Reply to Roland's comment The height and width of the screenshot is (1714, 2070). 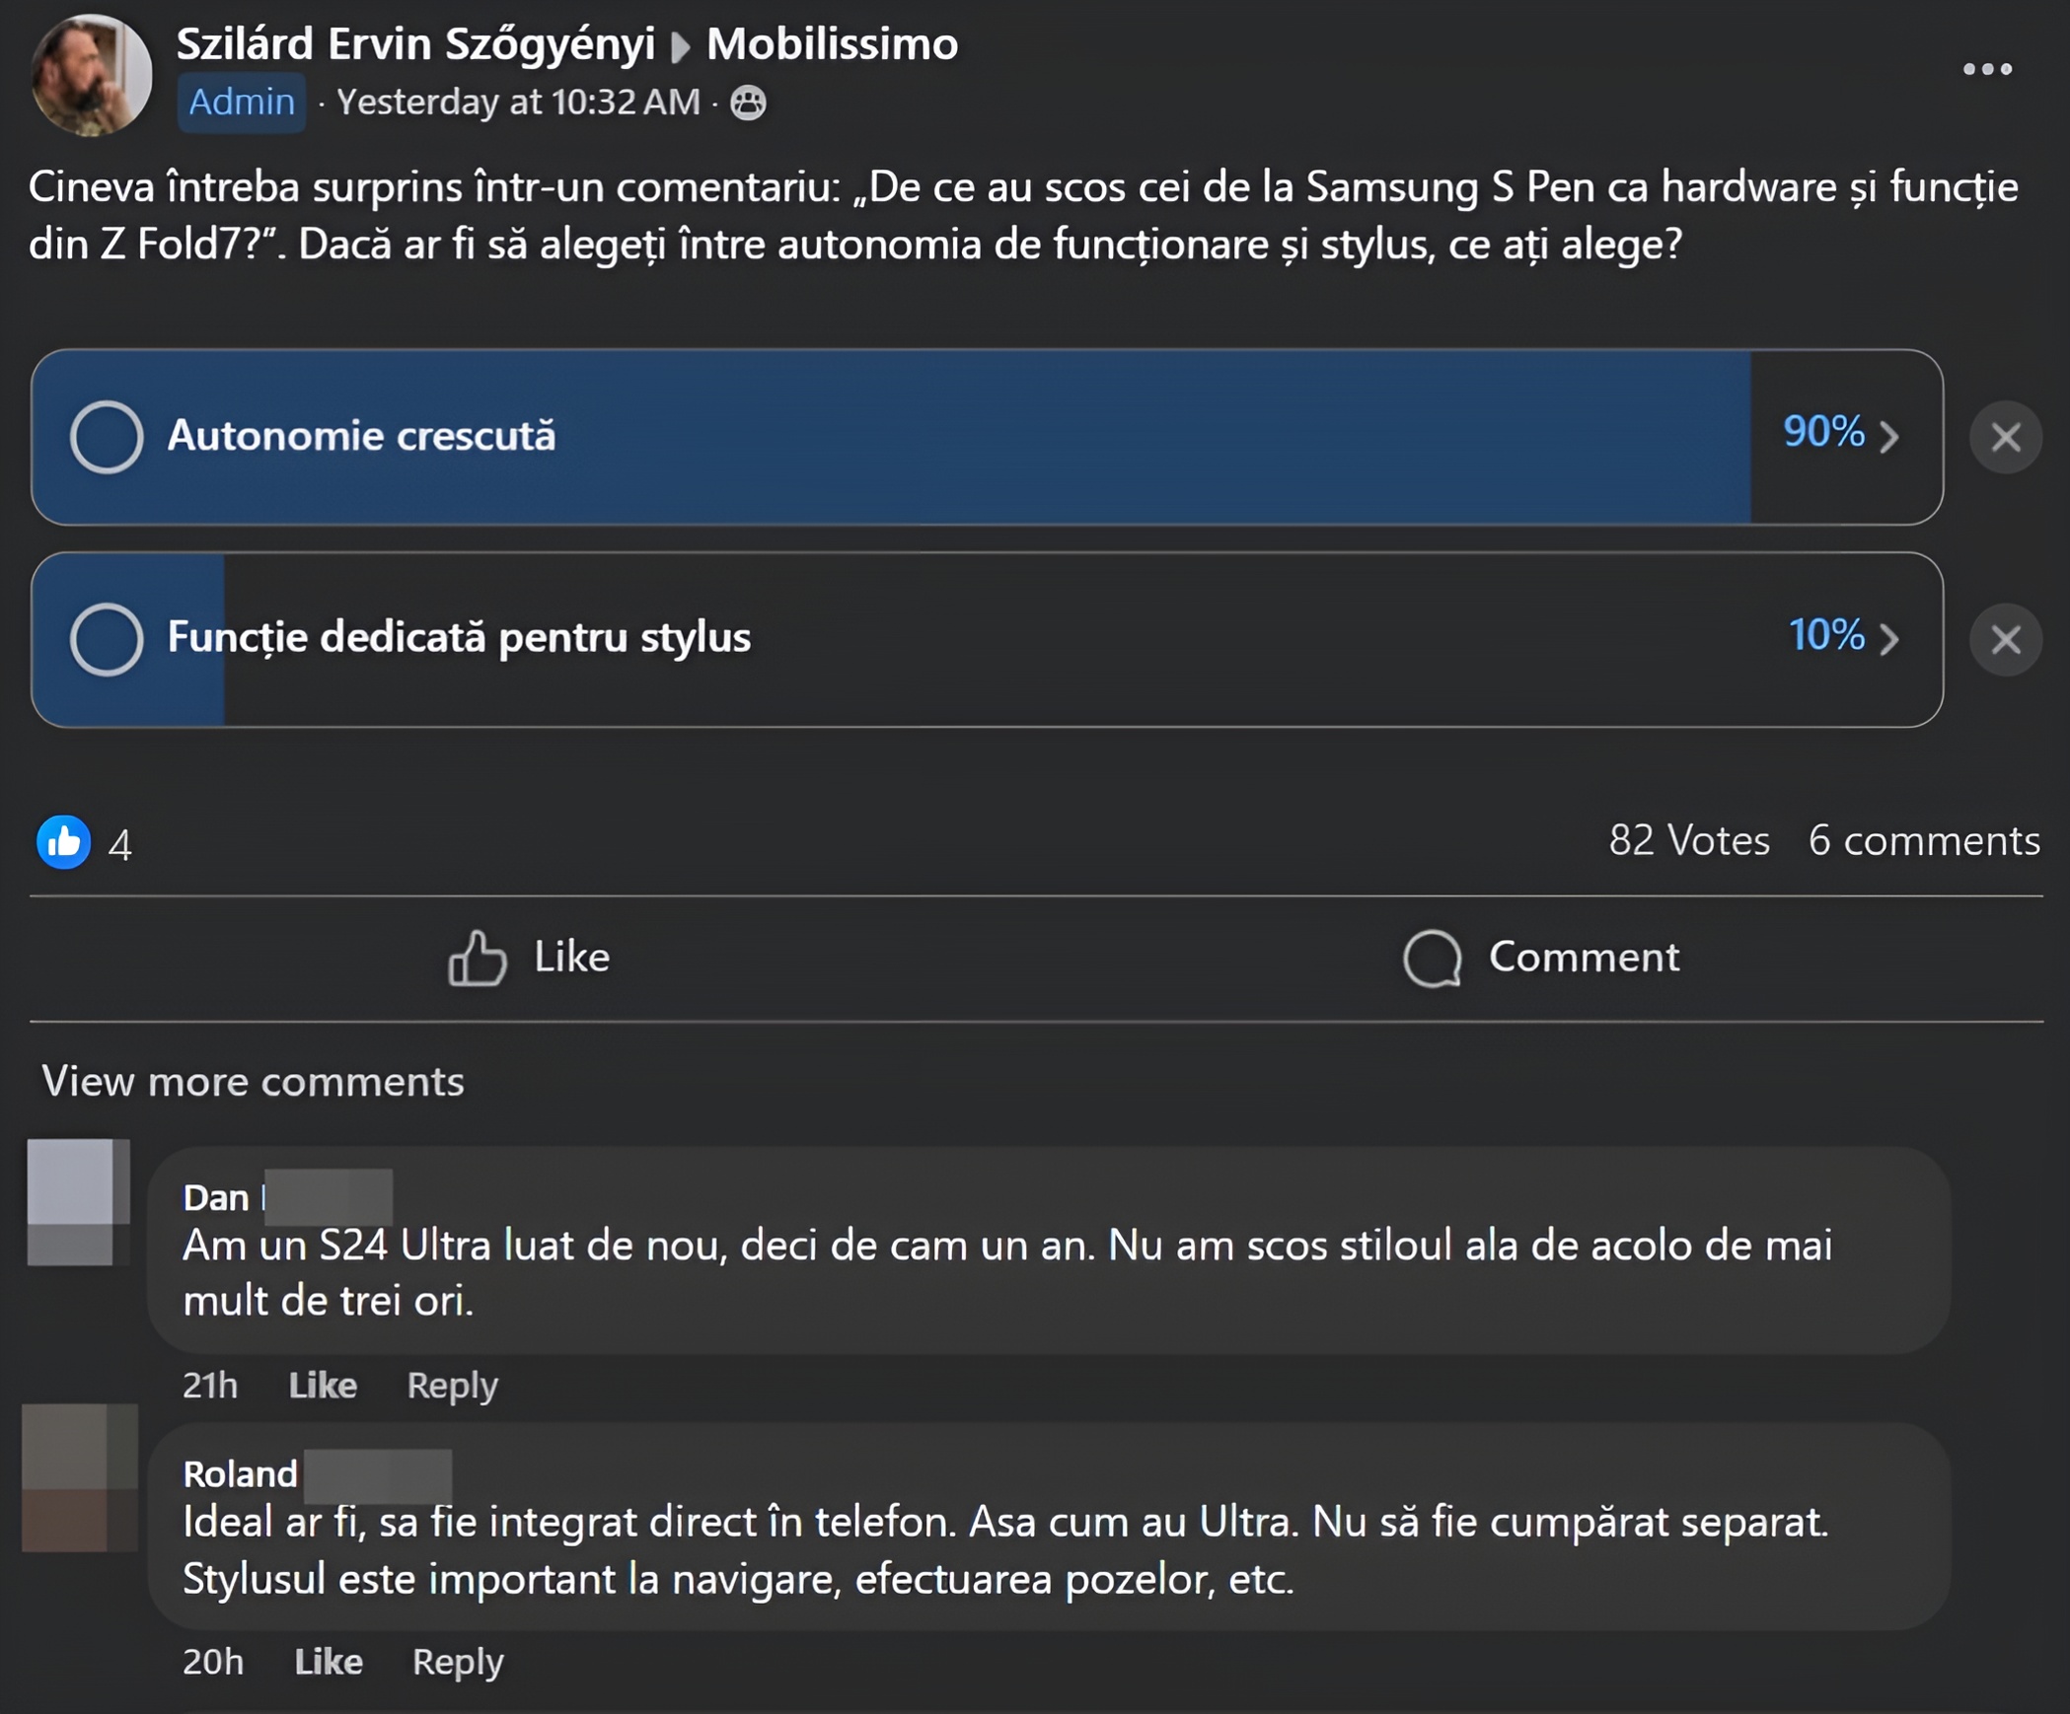click(x=458, y=1662)
